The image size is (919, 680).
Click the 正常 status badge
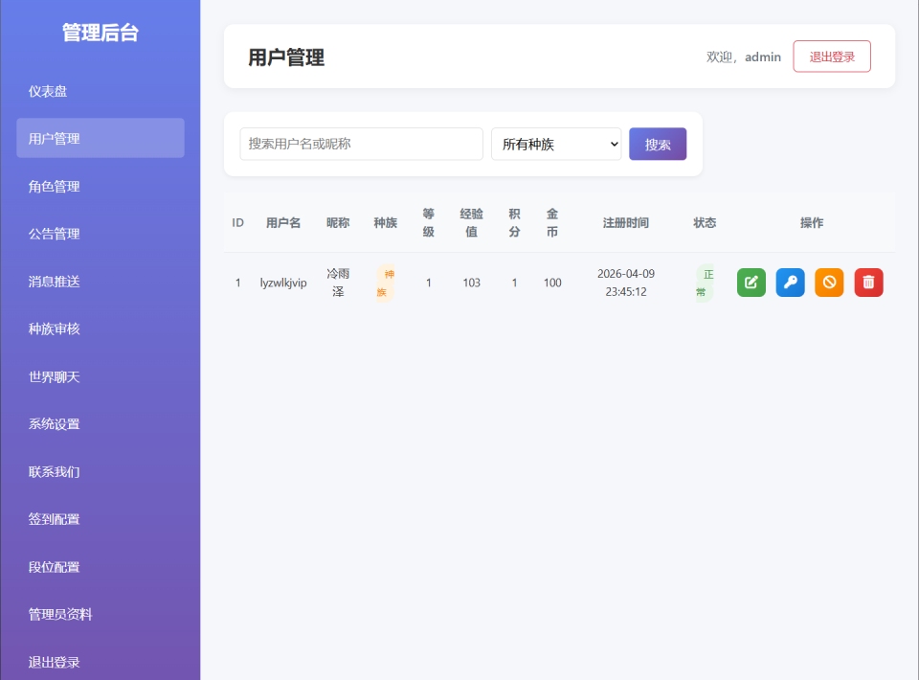(x=705, y=283)
